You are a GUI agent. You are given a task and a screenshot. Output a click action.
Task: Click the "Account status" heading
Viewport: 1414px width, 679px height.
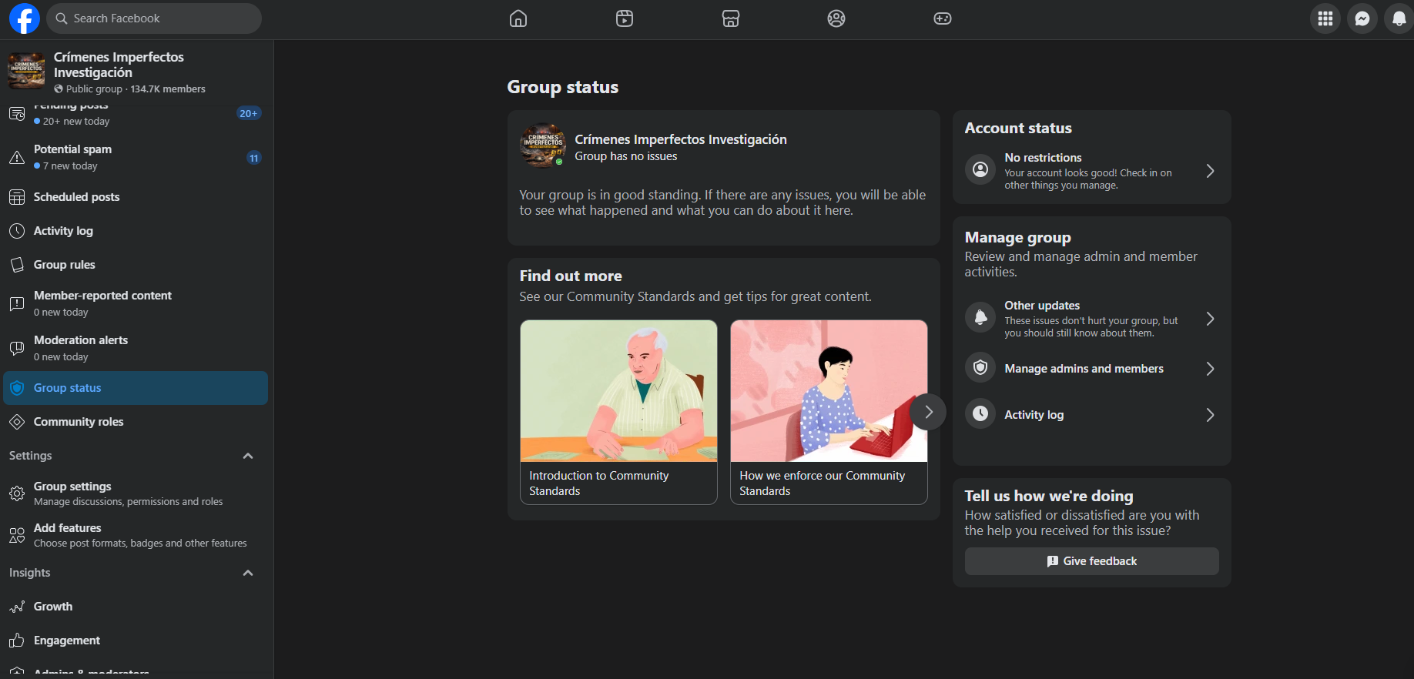pyautogui.click(x=1018, y=128)
